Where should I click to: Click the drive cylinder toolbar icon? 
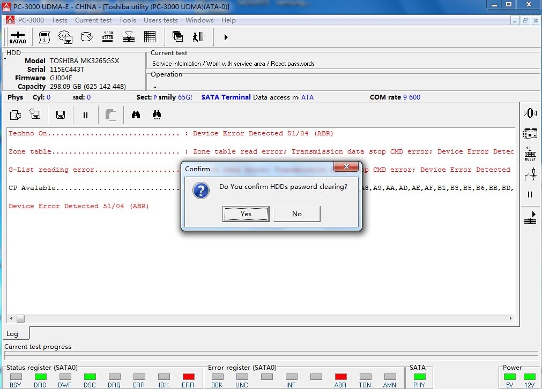point(87,36)
